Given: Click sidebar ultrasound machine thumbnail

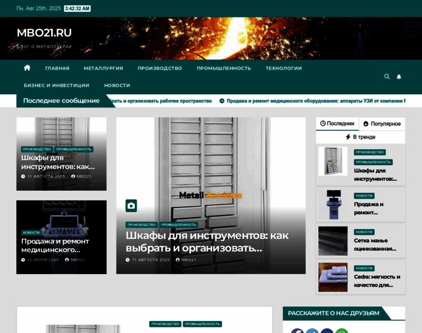Looking at the screenshot, I should tap(333, 204).
